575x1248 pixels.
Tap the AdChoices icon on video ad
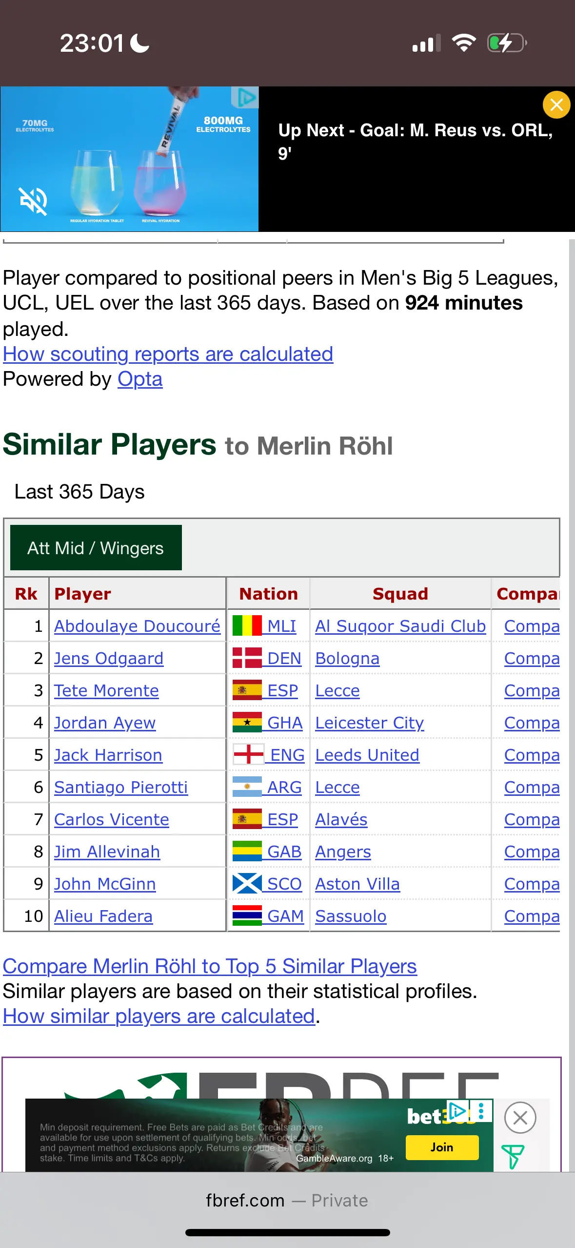(x=245, y=98)
